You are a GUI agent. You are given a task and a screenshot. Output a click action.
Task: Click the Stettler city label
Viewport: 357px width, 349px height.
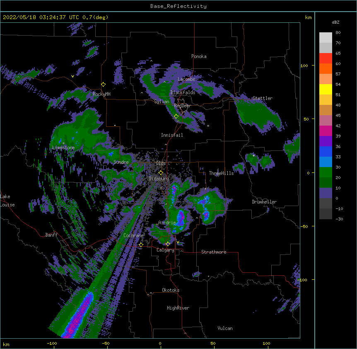(263, 98)
